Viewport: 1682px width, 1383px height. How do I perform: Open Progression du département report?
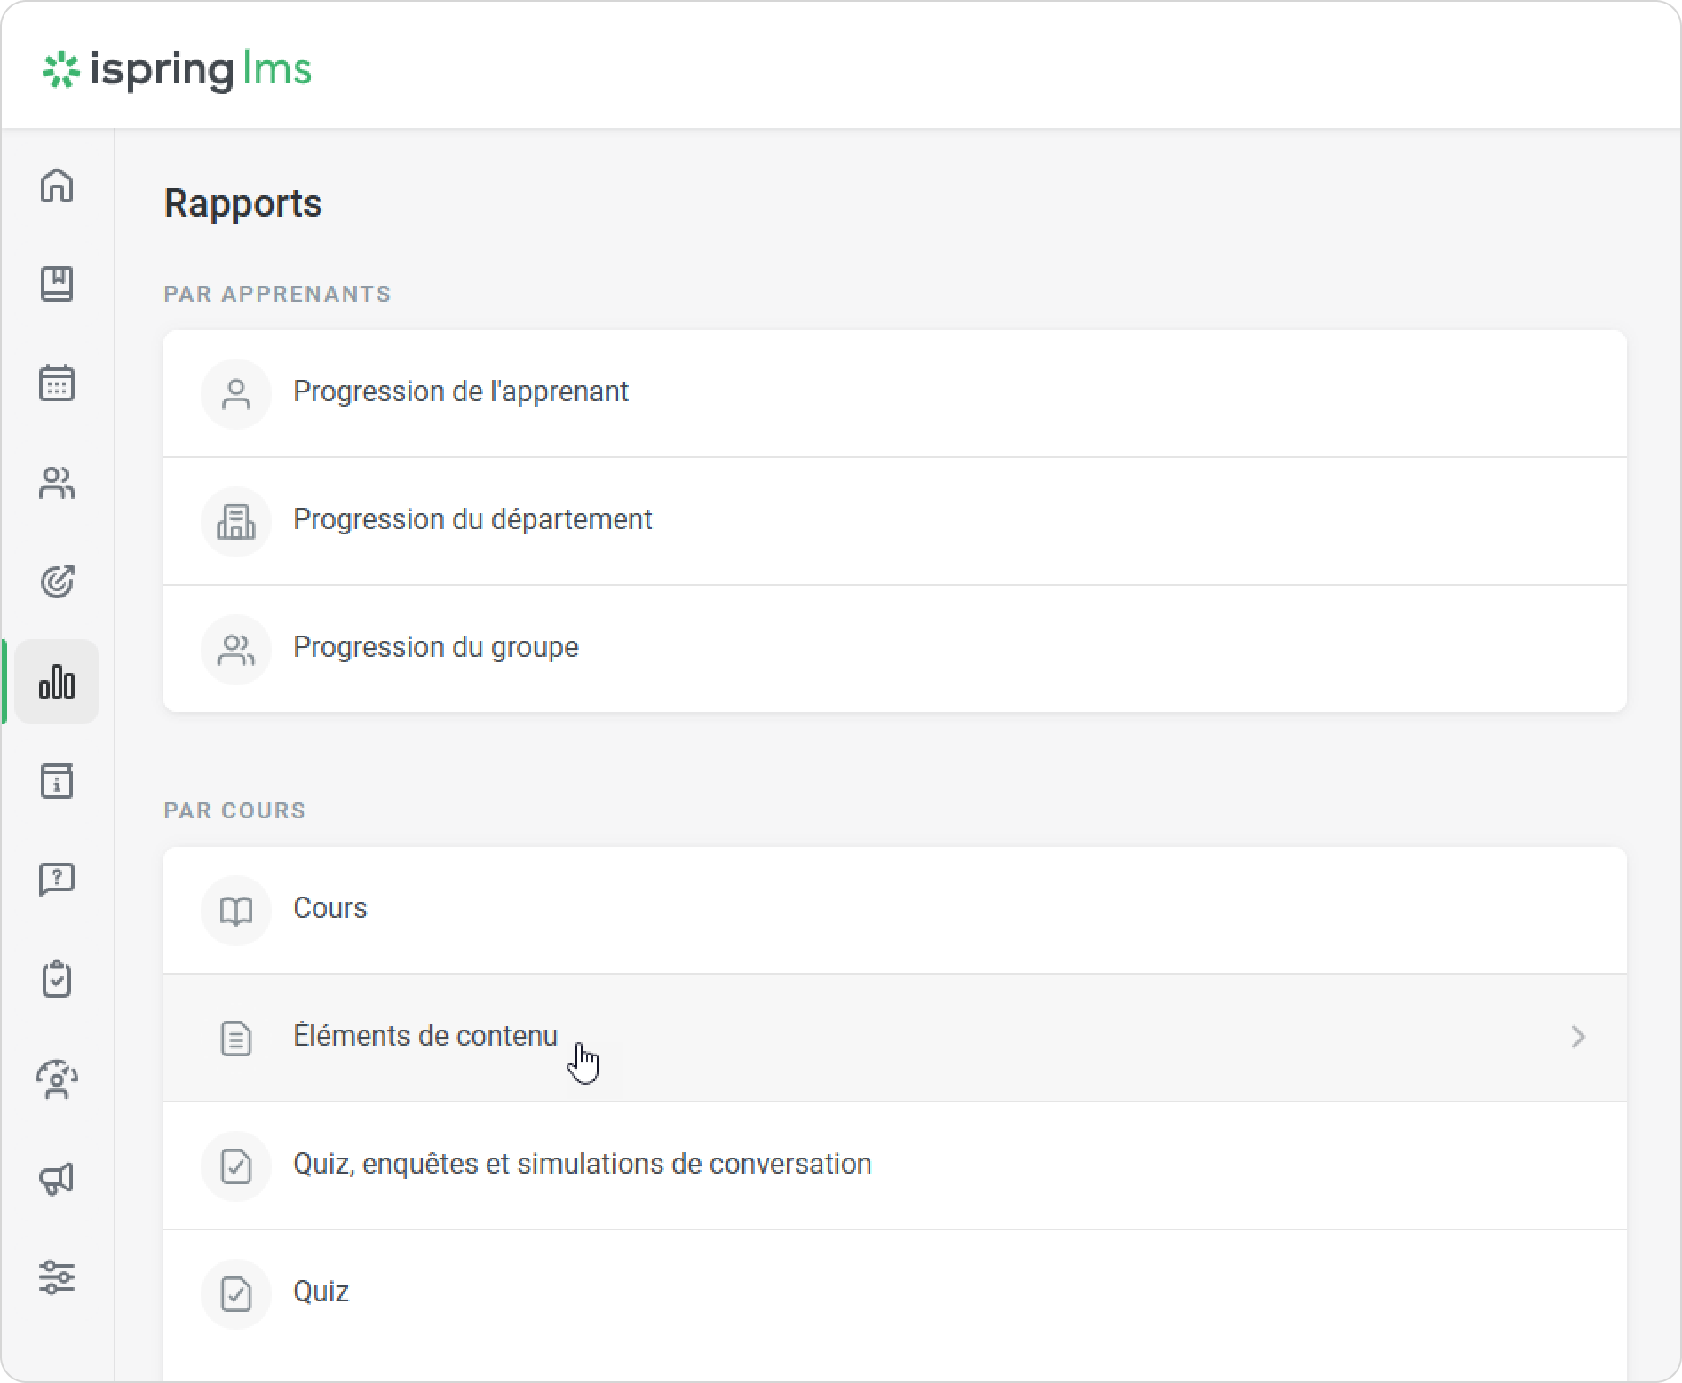tap(472, 520)
